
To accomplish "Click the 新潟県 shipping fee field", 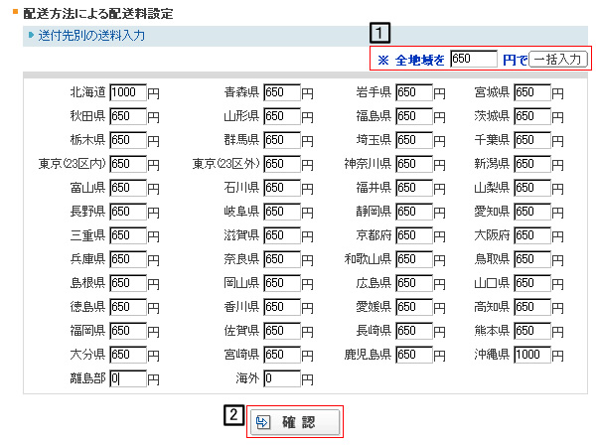I will 532,164.
